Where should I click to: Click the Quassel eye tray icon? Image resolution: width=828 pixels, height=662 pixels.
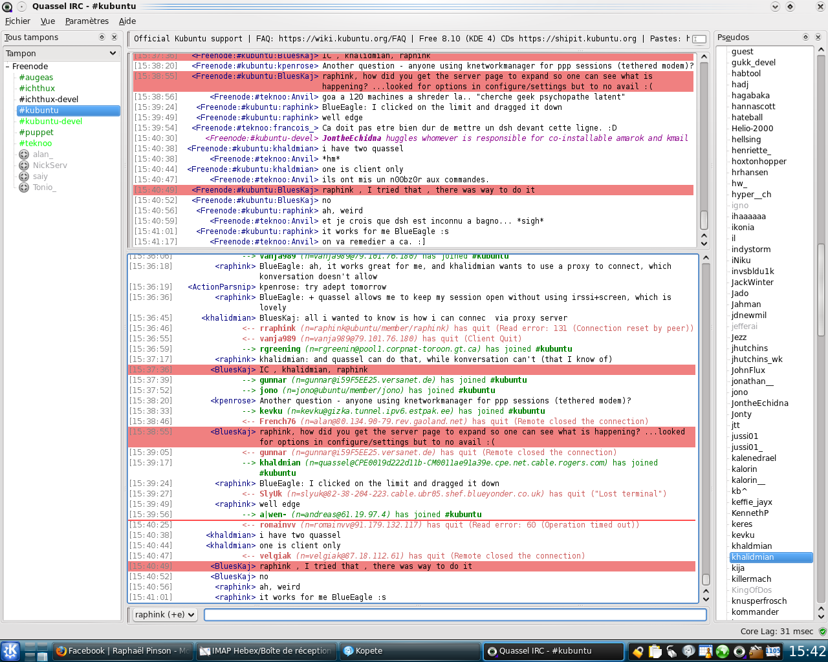point(739,652)
